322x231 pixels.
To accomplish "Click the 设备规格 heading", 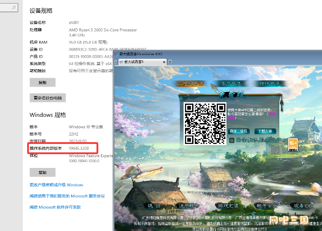I will [x=41, y=11].
